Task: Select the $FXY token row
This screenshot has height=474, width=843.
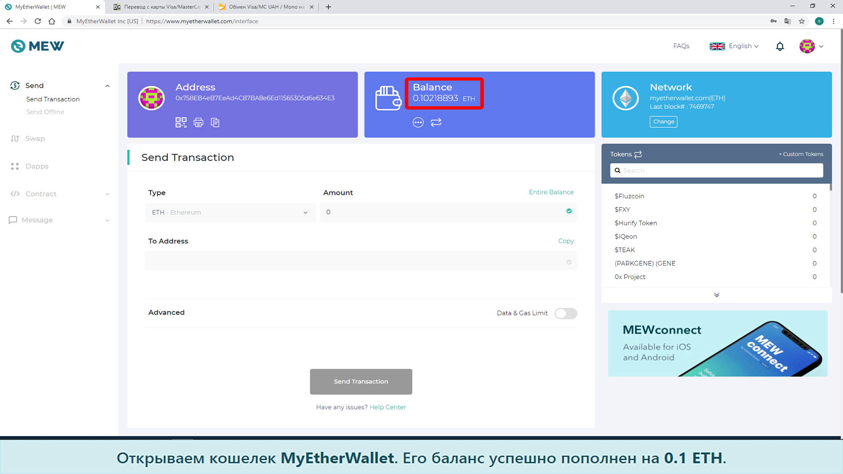Action: [715, 210]
